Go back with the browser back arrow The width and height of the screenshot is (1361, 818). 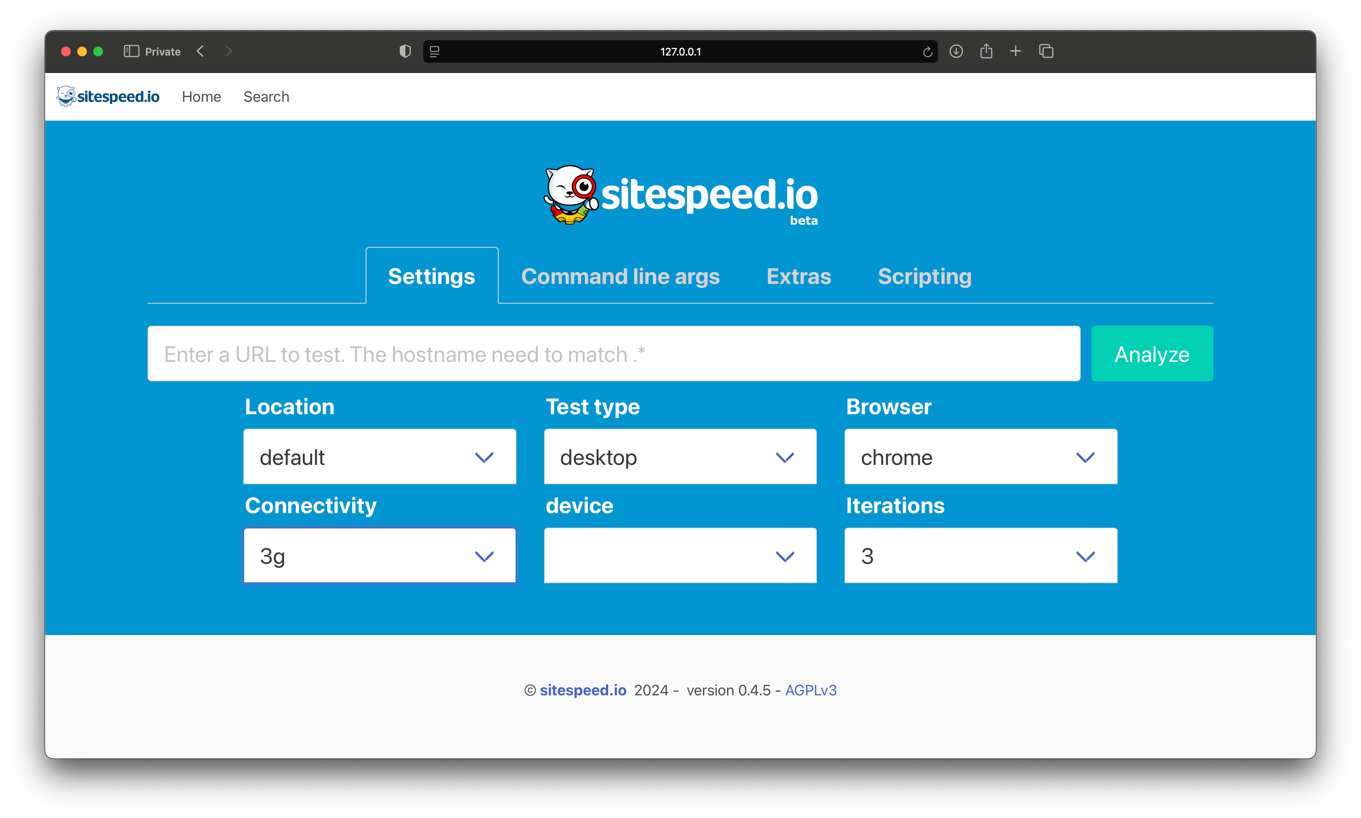201,51
